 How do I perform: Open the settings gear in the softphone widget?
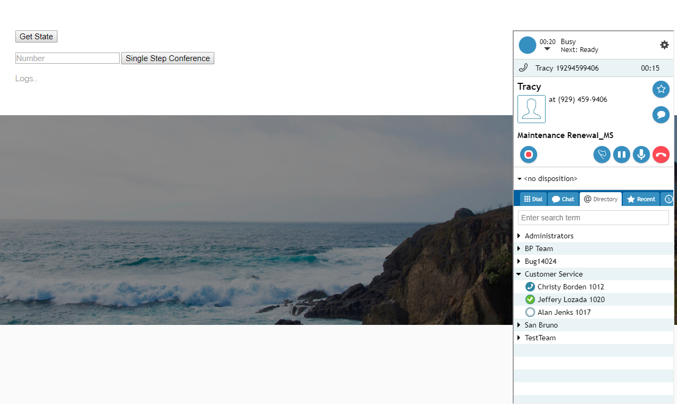[664, 45]
